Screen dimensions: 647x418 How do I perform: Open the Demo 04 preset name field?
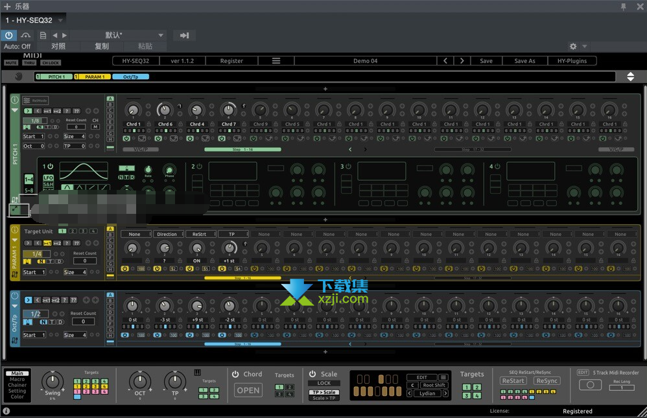click(x=366, y=61)
